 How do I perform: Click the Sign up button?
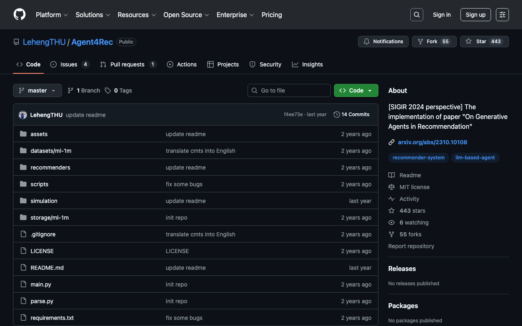475,15
